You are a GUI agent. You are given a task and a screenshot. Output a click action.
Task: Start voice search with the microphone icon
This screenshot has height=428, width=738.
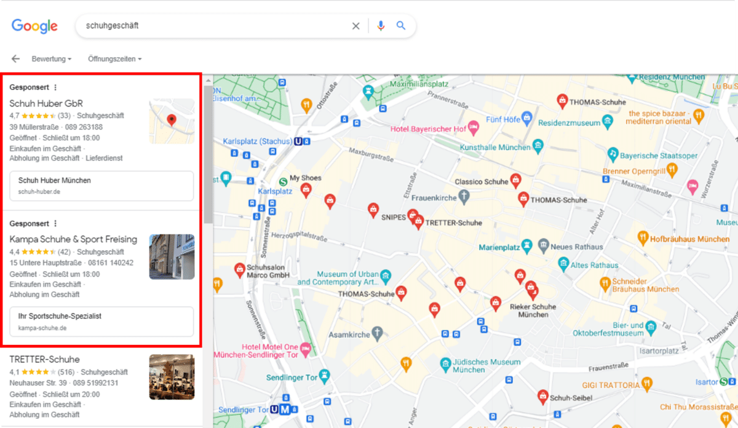(x=381, y=26)
